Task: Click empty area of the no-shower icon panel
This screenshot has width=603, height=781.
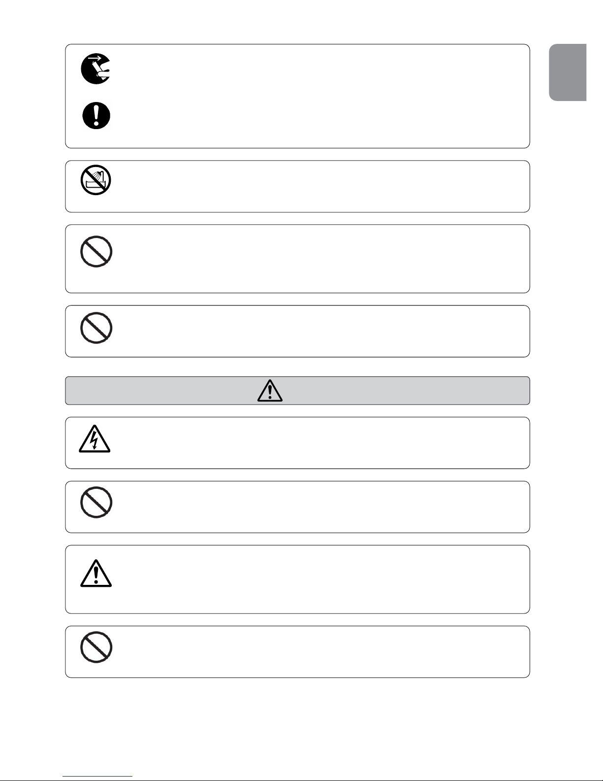Action: pyautogui.click(x=320, y=186)
